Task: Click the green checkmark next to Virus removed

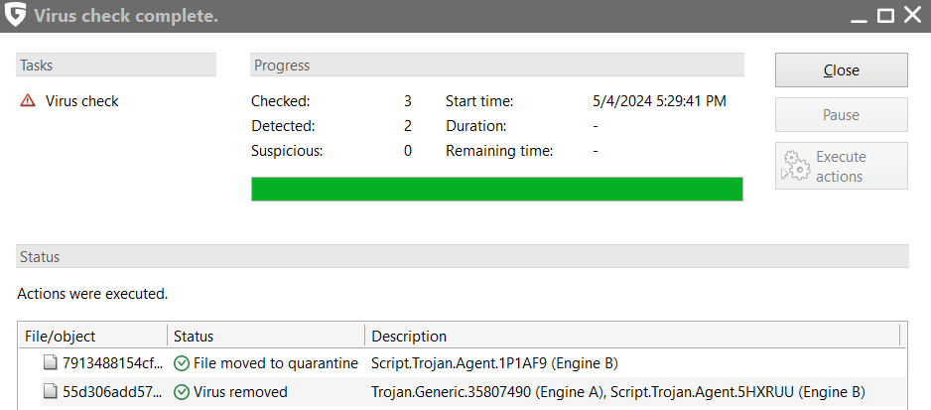Action: coord(182,392)
